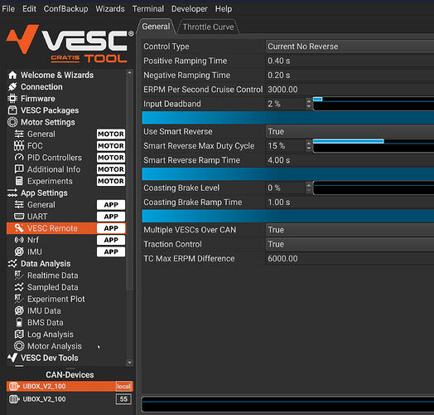The height and width of the screenshot is (415, 434).
Task: Click the Nrf wireless icon
Action: (19, 240)
